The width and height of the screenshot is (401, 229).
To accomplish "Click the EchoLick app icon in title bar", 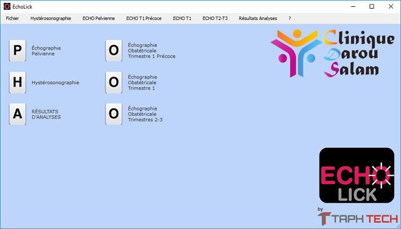I will point(6,6).
